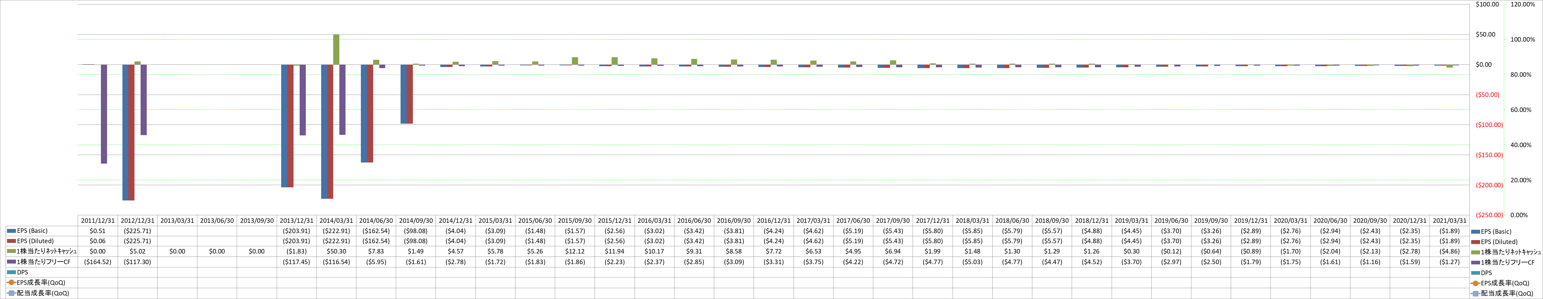Click the ($0.89) net cash cell

tap(1251, 252)
